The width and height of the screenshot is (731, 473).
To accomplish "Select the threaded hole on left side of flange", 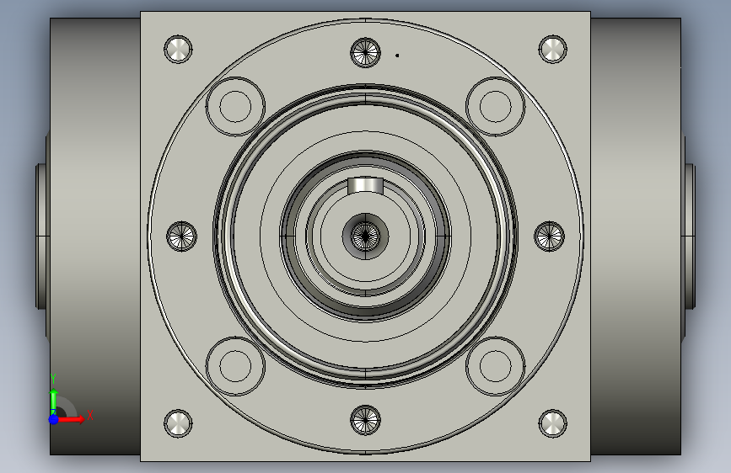I will [182, 236].
